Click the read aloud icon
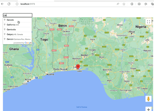Image resolution: width=154 pixels, height=111 pixels. coord(118,4)
